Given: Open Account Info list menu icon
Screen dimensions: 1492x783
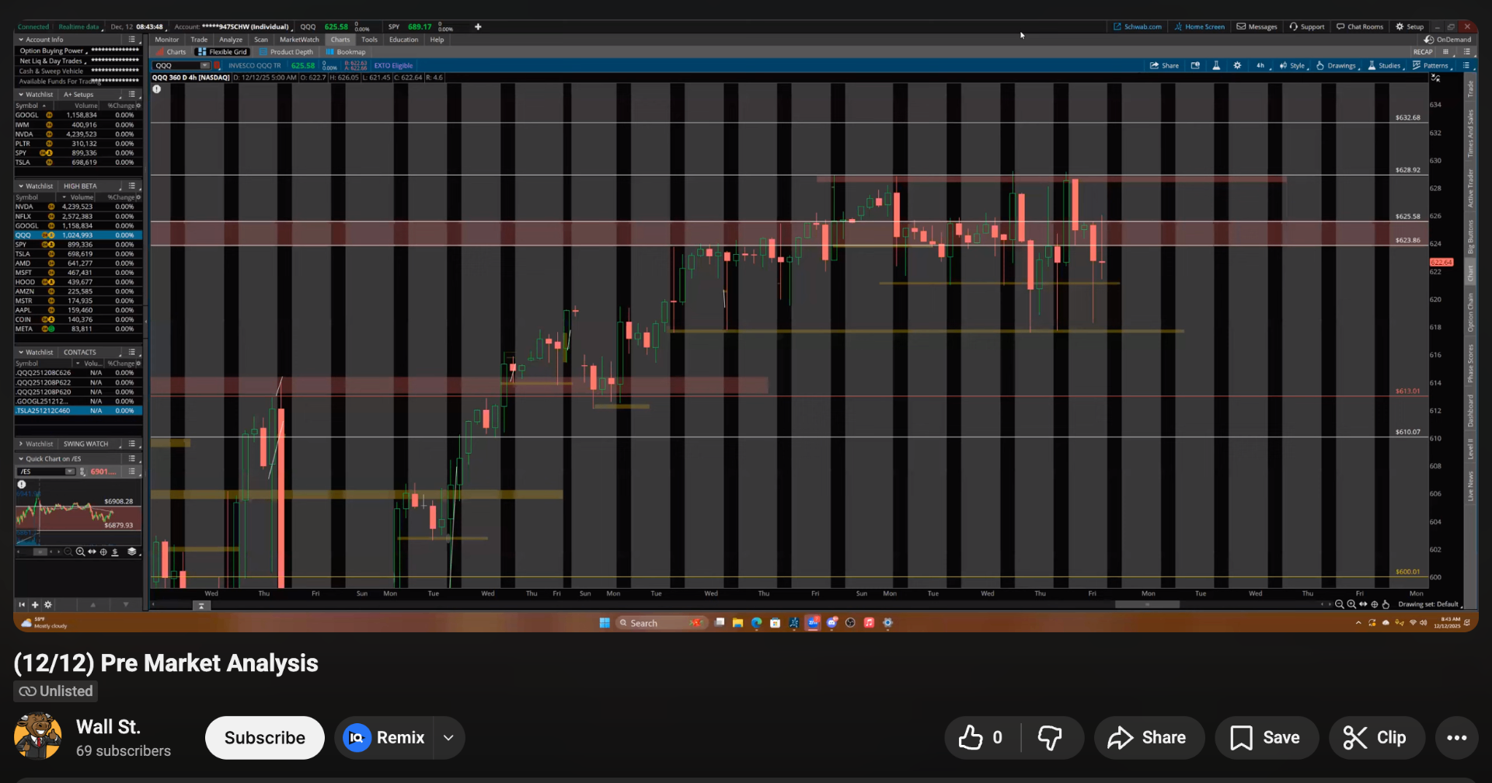Looking at the screenshot, I should [132, 40].
